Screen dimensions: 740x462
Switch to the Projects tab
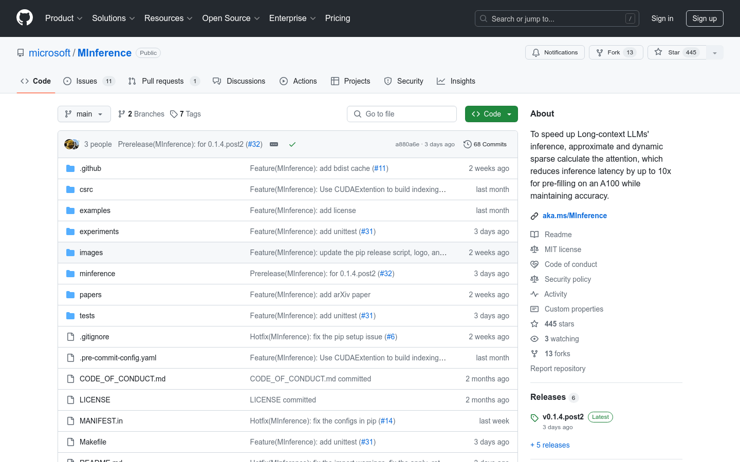coord(350,81)
